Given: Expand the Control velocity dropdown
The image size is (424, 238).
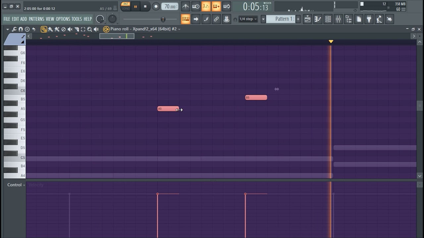Looking at the screenshot, I should [x=16, y=185].
